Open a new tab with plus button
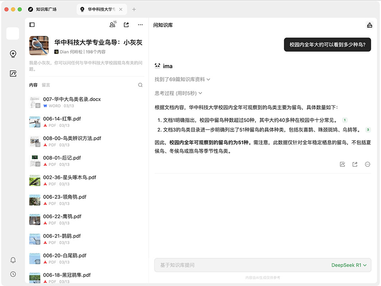The width and height of the screenshot is (381, 286). 134,9
